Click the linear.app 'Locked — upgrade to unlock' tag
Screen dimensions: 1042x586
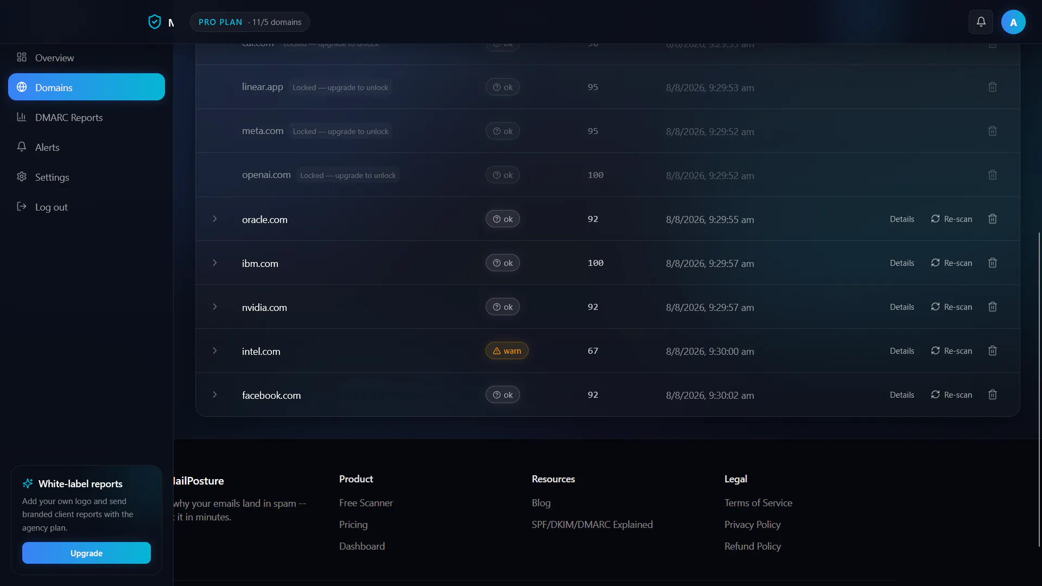tap(340, 87)
